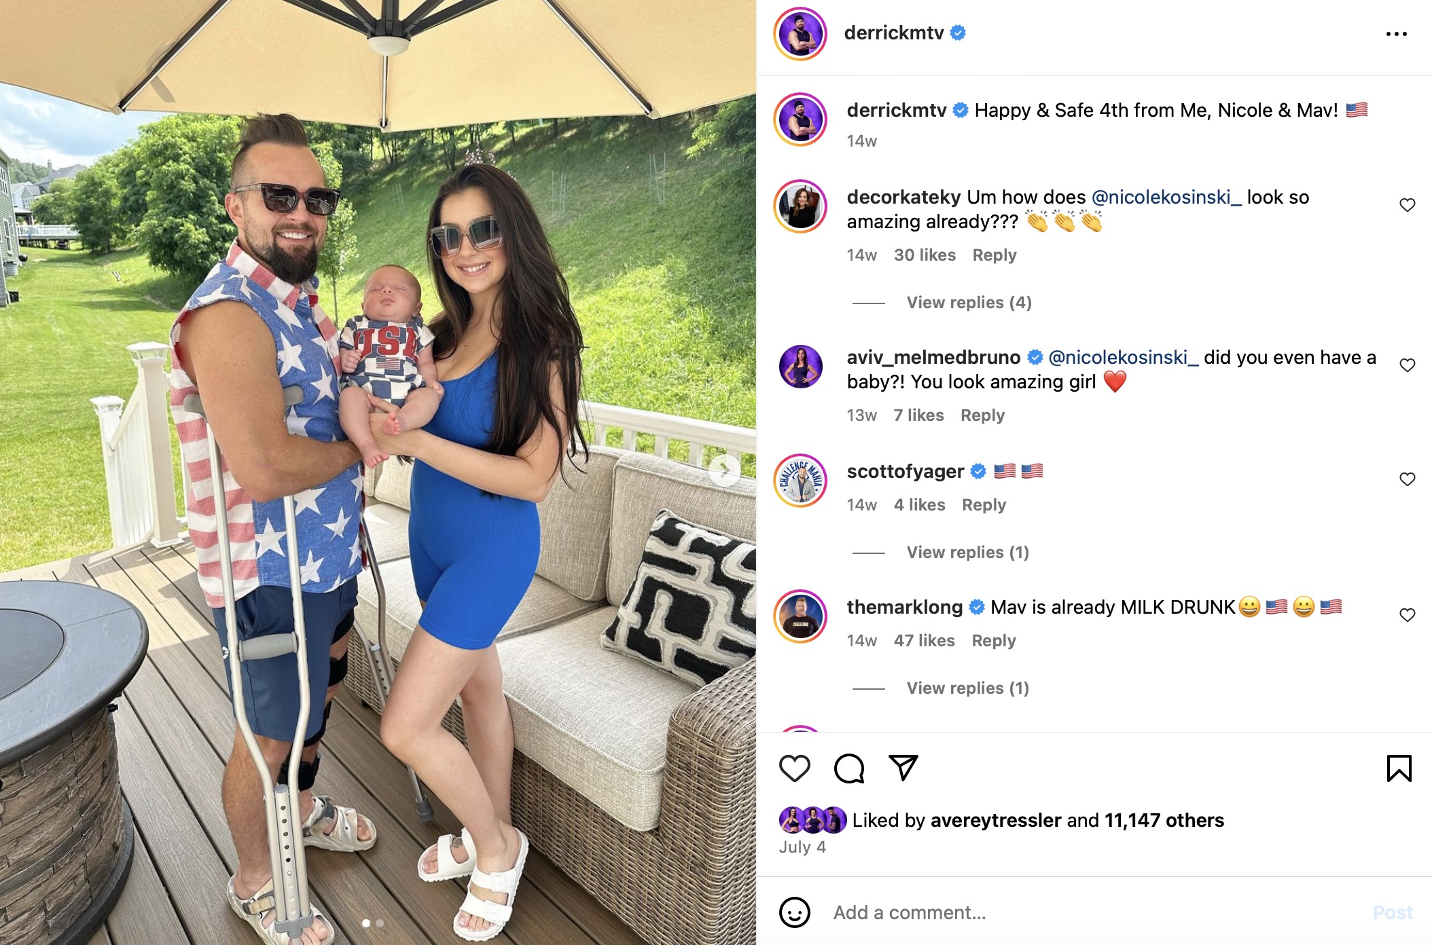The height and width of the screenshot is (945, 1432).
Task: Open the comment bubble icon
Action: coord(849,768)
